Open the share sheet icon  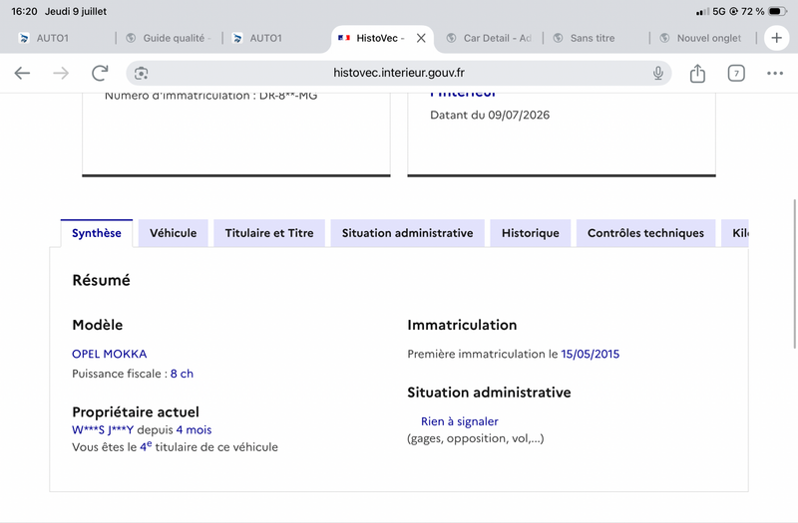pos(697,73)
